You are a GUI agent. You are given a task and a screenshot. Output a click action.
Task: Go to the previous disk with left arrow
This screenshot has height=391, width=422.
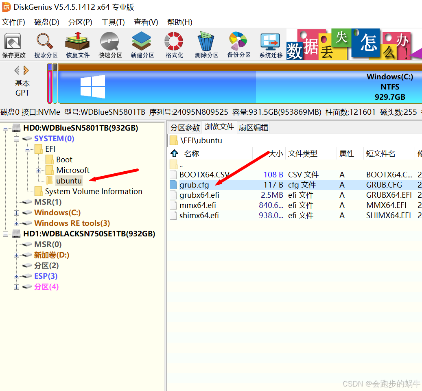point(17,70)
